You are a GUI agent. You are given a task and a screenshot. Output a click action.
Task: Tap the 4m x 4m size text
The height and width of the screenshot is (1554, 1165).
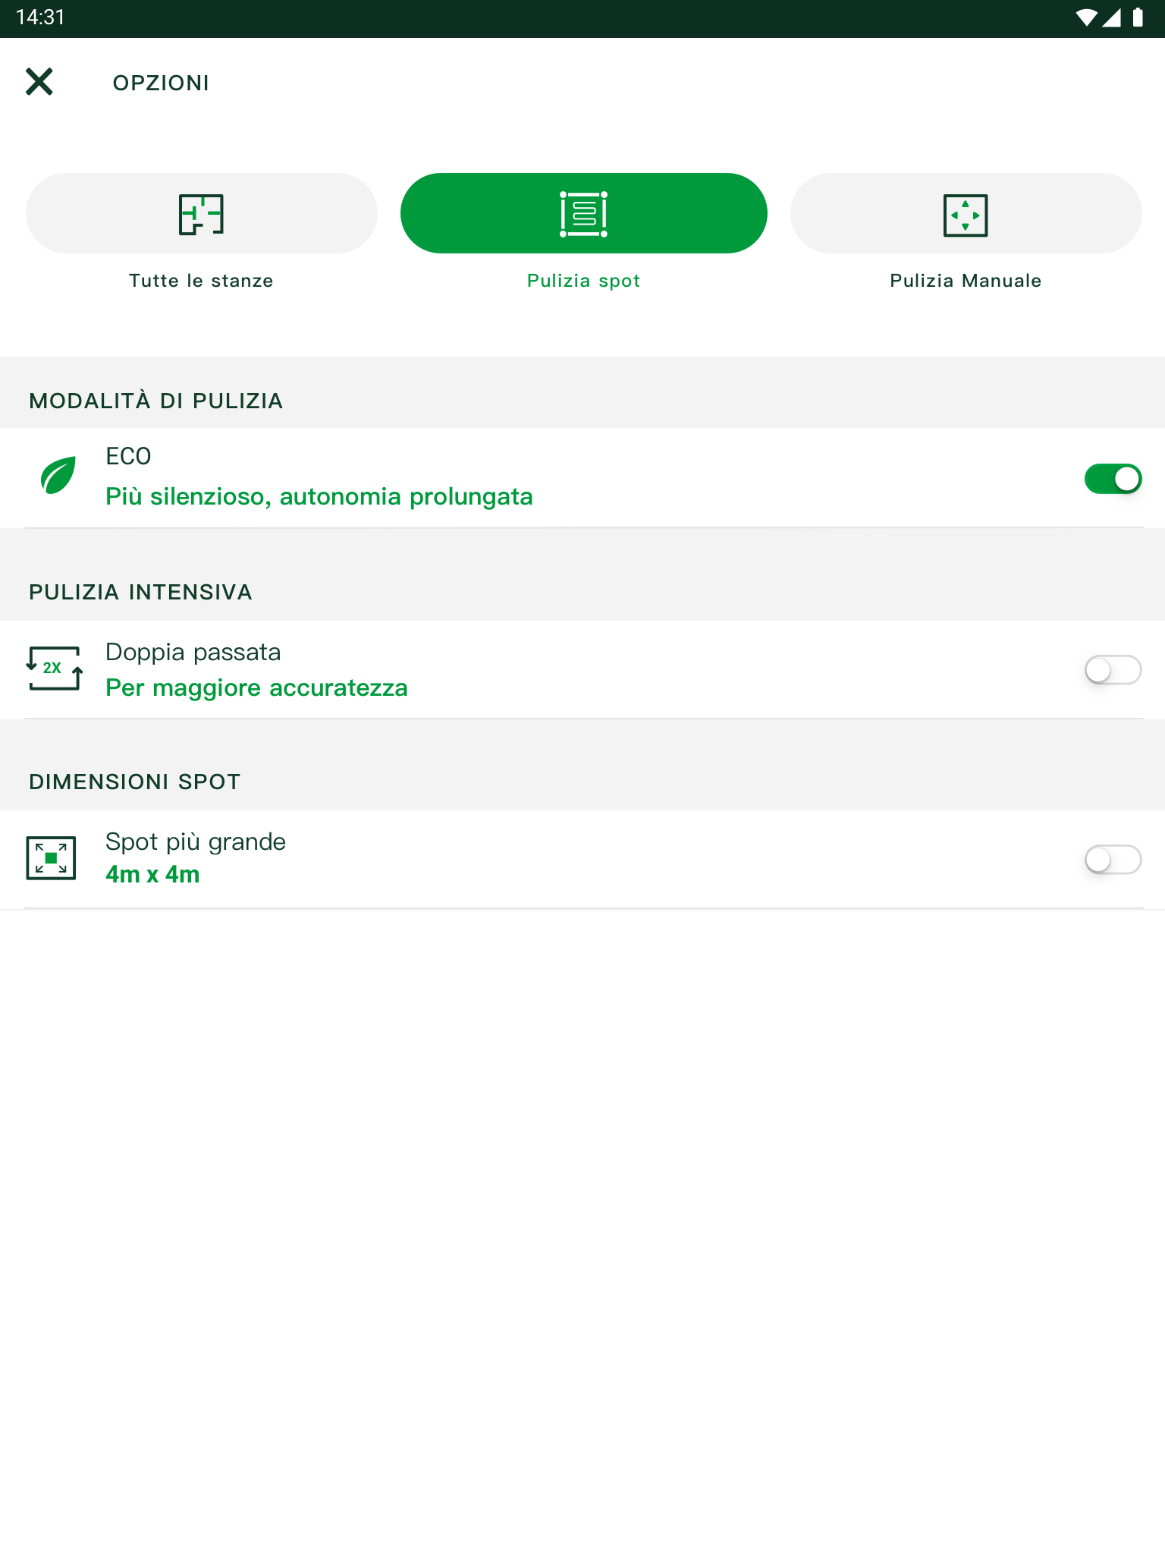[152, 874]
